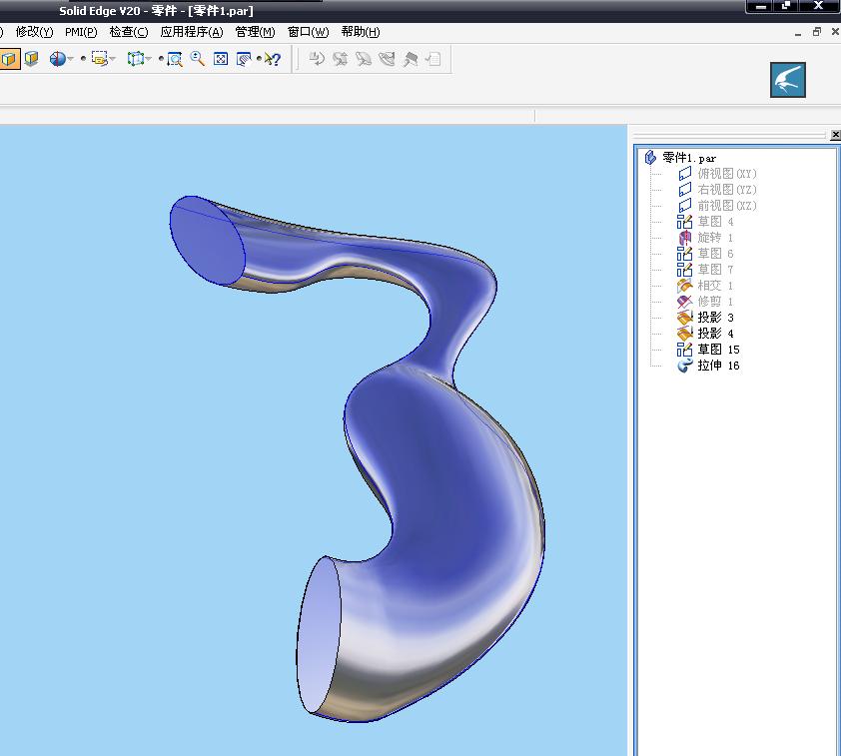This screenshot has width=841, height=756.
Task: Open the 管理(M) menu
Action: 255,32
